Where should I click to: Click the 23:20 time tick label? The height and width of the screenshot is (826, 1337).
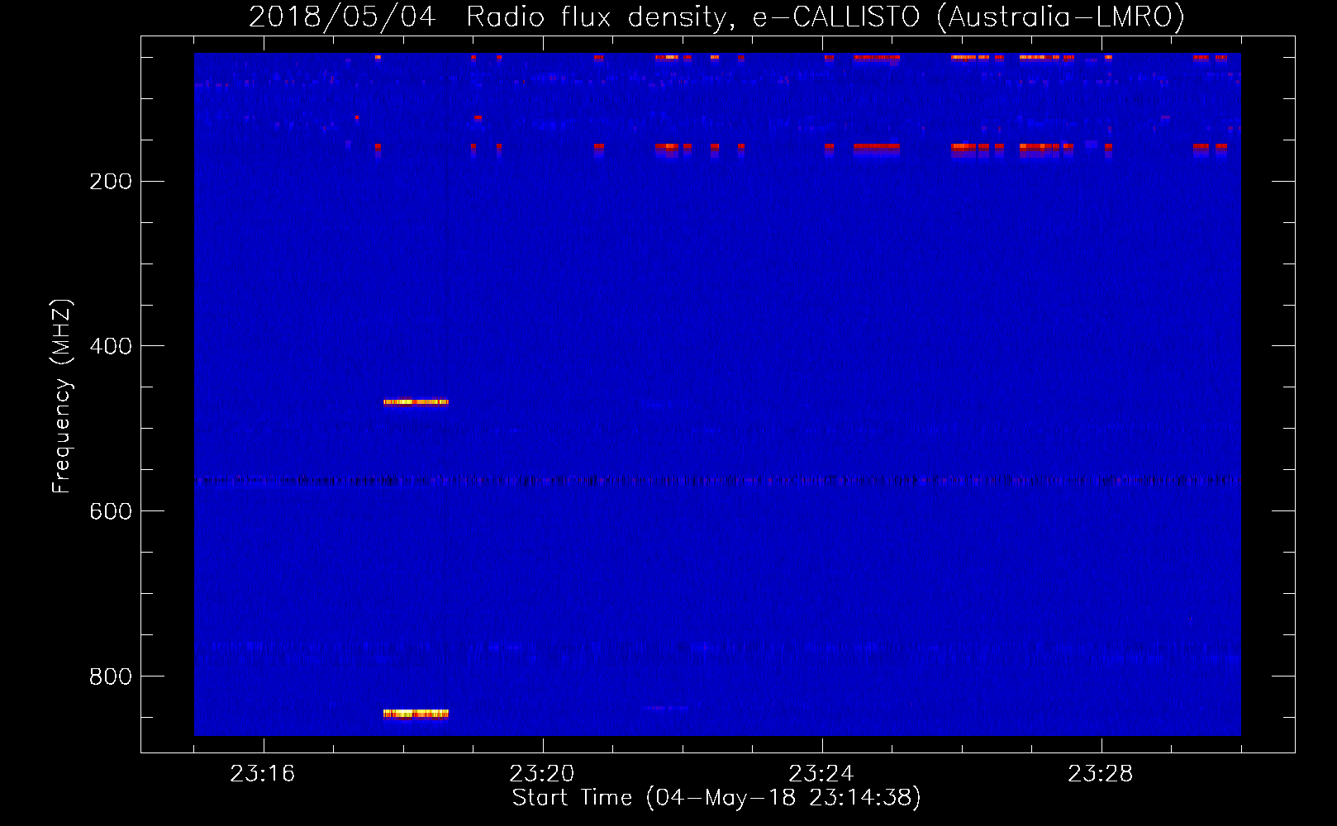coord(542,774)
